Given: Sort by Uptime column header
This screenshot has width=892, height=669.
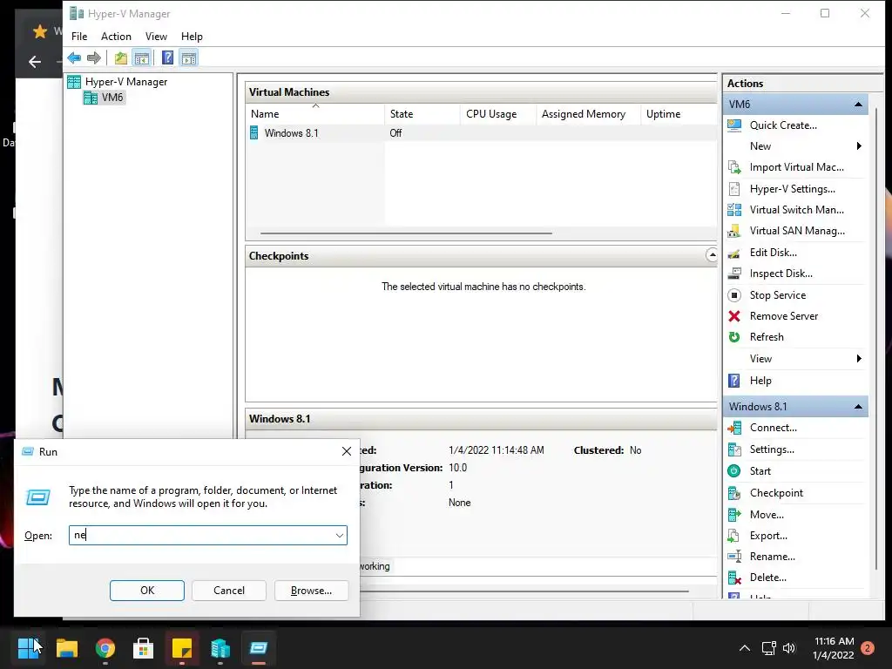Looking at the screenshot, I should point(679,114).
